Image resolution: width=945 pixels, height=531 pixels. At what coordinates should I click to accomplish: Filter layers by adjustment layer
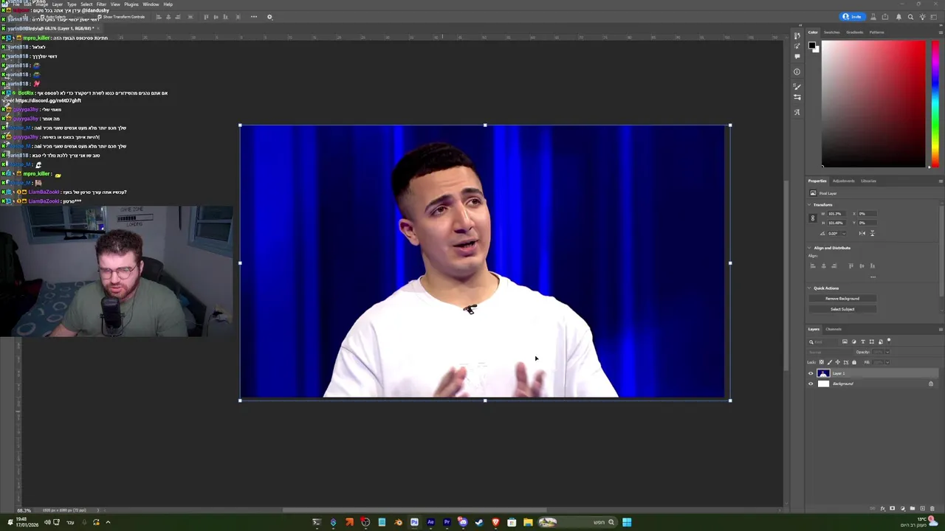[x=854, y=341]
